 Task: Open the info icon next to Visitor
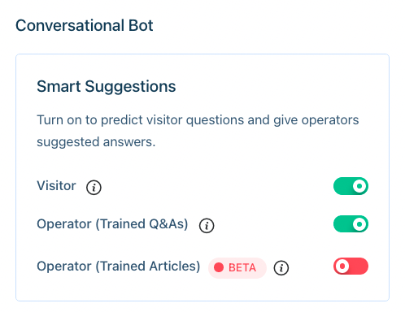coord(94,187)
